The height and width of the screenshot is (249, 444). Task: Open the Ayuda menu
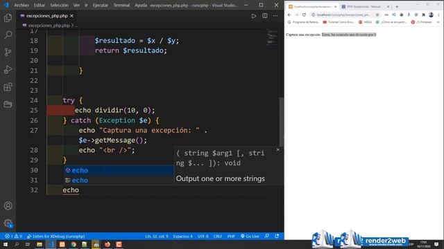pyautogui.click(x=141, y=5)
